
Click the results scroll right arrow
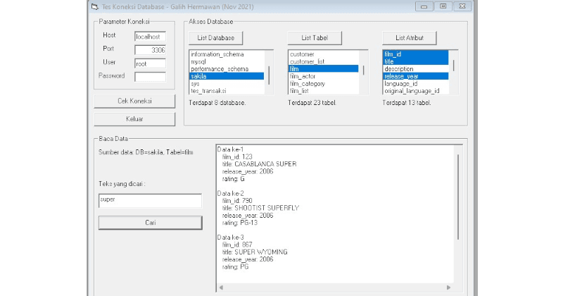448,288
